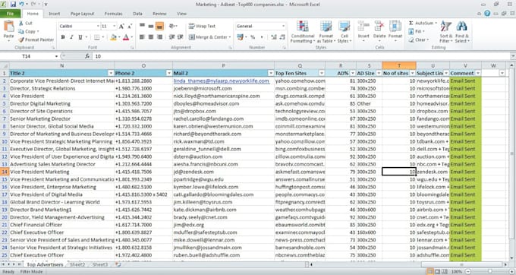Activate the Format Painter brush

pyautogui.click(x=21, y=40)
